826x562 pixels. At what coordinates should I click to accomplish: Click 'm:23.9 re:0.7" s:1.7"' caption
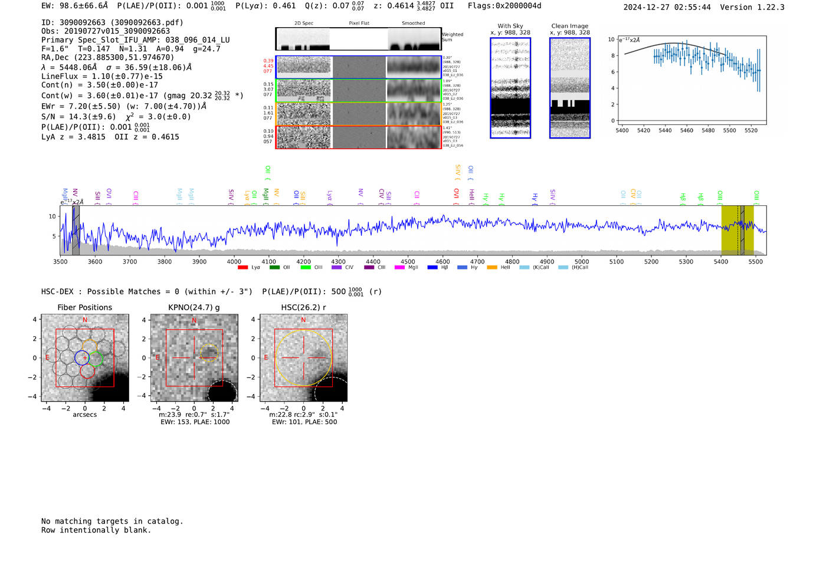click(194, 415)
